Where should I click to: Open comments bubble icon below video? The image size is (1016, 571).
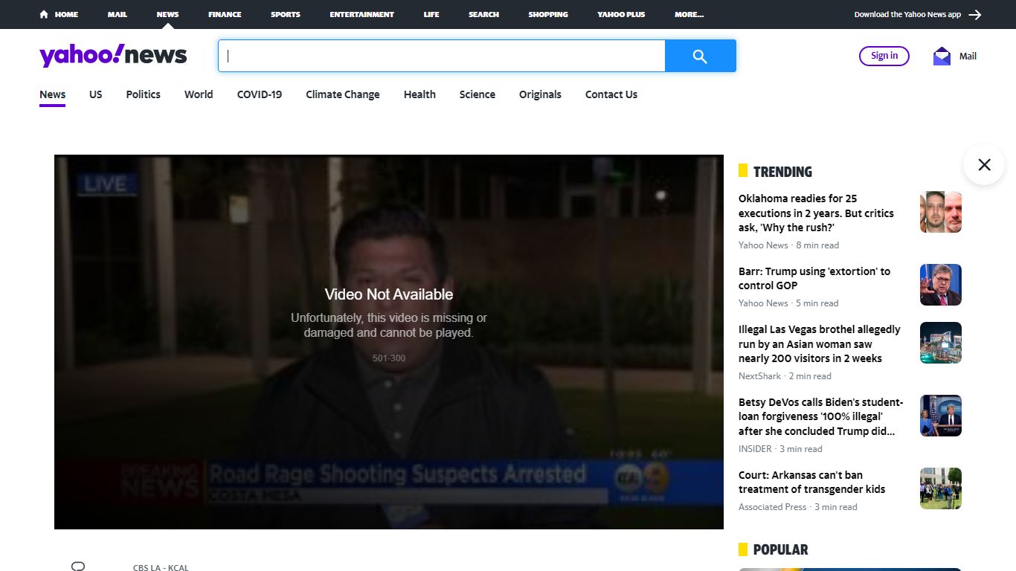click(x=78, y=567)
